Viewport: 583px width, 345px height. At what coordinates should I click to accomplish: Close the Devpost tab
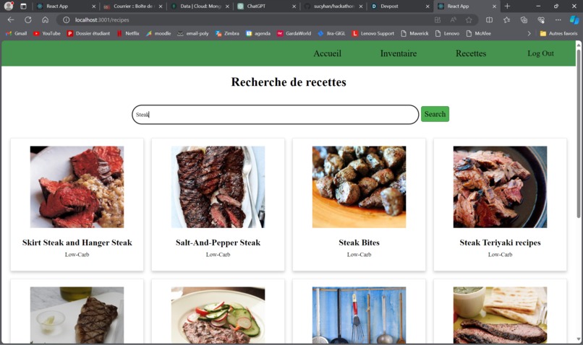pos(427,6)
